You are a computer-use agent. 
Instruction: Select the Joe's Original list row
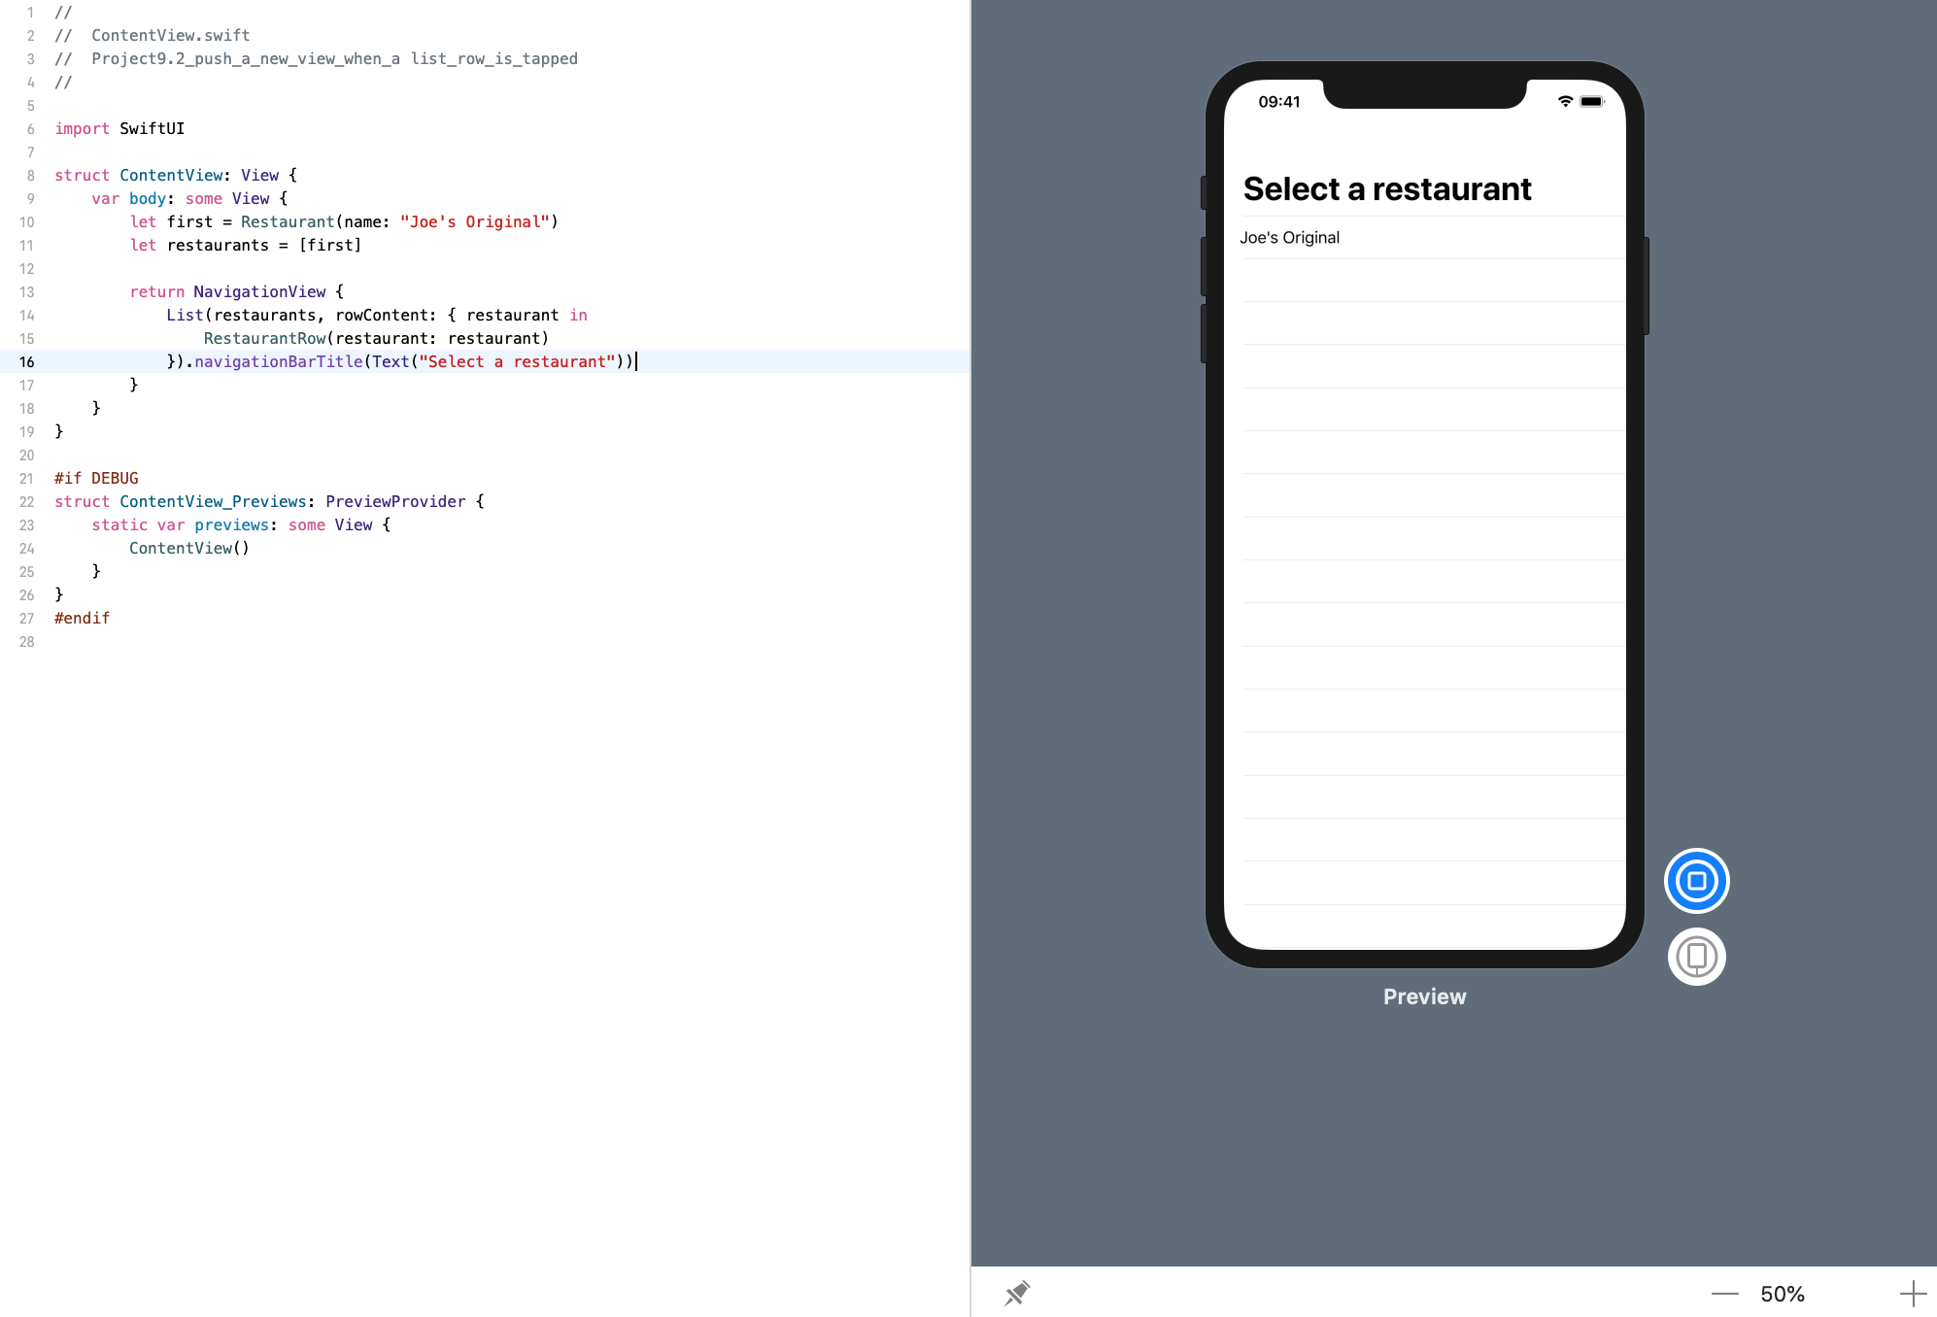click(x=1424, y=238)
